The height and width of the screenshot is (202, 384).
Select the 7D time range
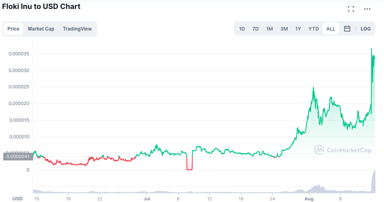click(255, 29)
